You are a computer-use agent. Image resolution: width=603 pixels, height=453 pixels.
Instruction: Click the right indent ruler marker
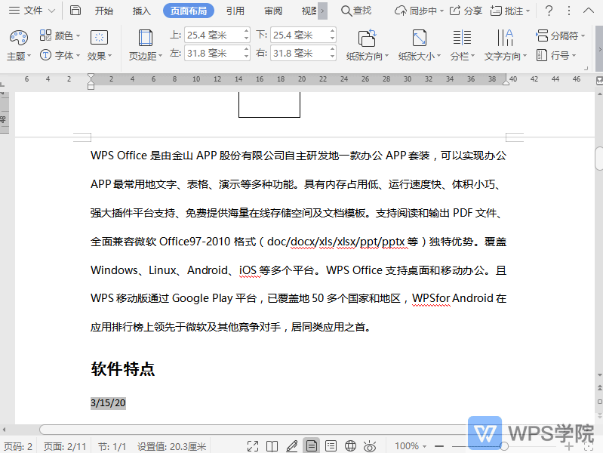pyautogui.click(x=506, y=82)
